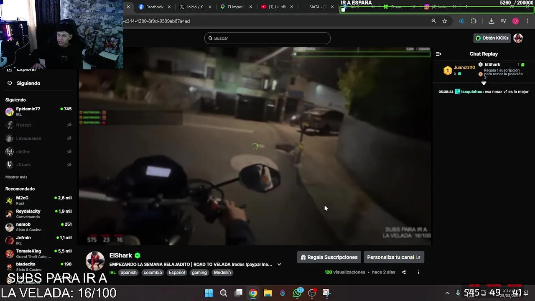Screen dimensions: 535x301
Task: Open Chrome extensions puzzle icon
Action: pos(474,21)
